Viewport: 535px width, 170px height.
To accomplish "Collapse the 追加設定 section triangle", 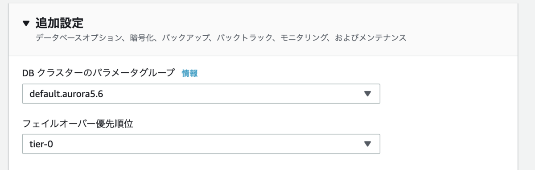I will click(27, 23).
